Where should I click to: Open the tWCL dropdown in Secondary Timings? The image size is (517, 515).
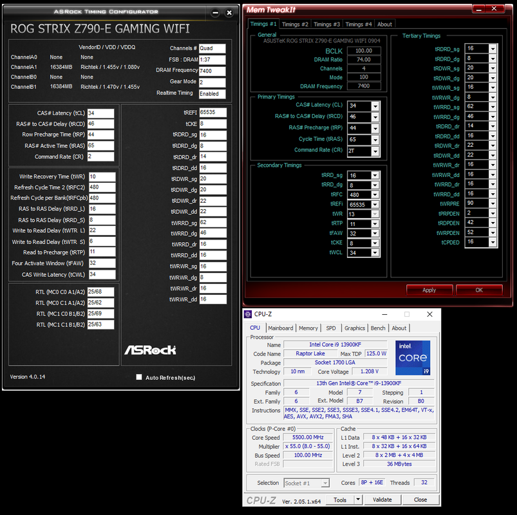click(x=375, y=253)
